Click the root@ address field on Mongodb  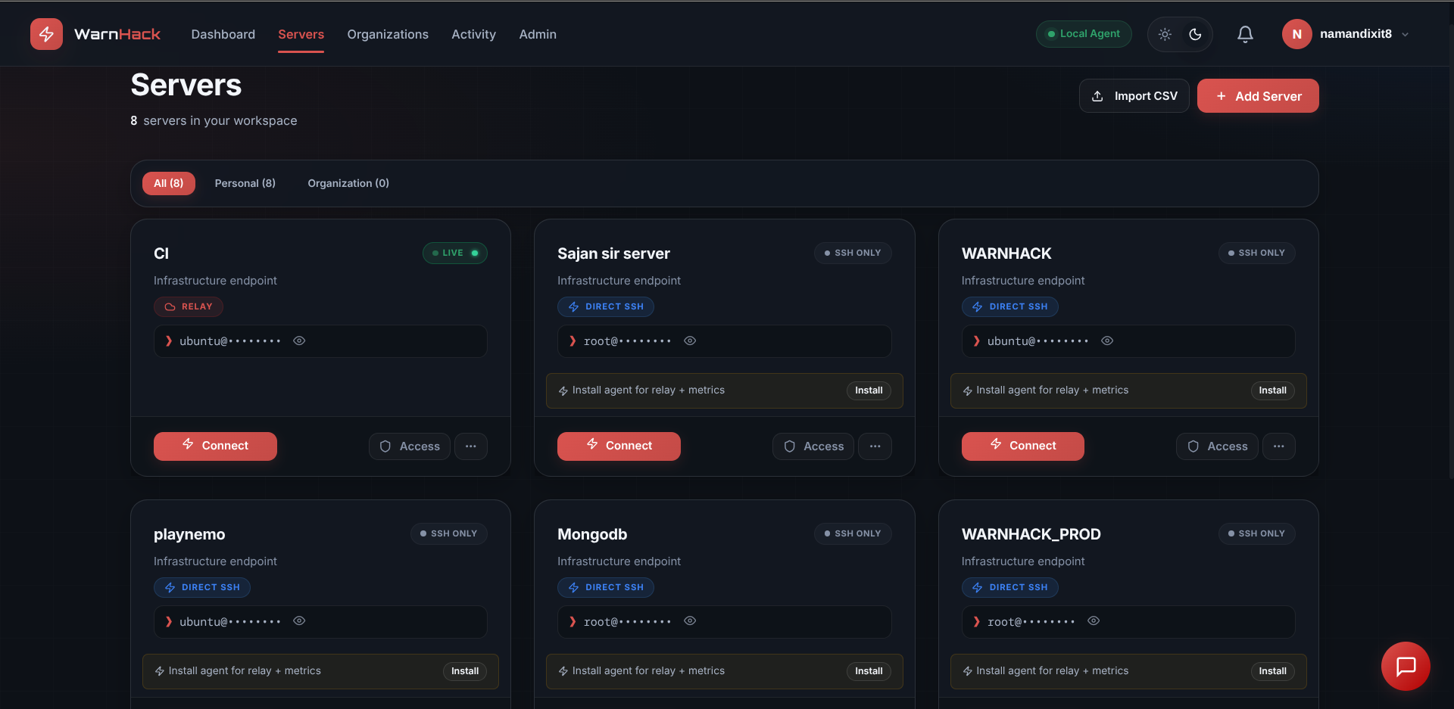(724, 622)
